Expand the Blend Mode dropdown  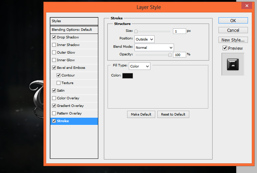click(x=154, y=47)
